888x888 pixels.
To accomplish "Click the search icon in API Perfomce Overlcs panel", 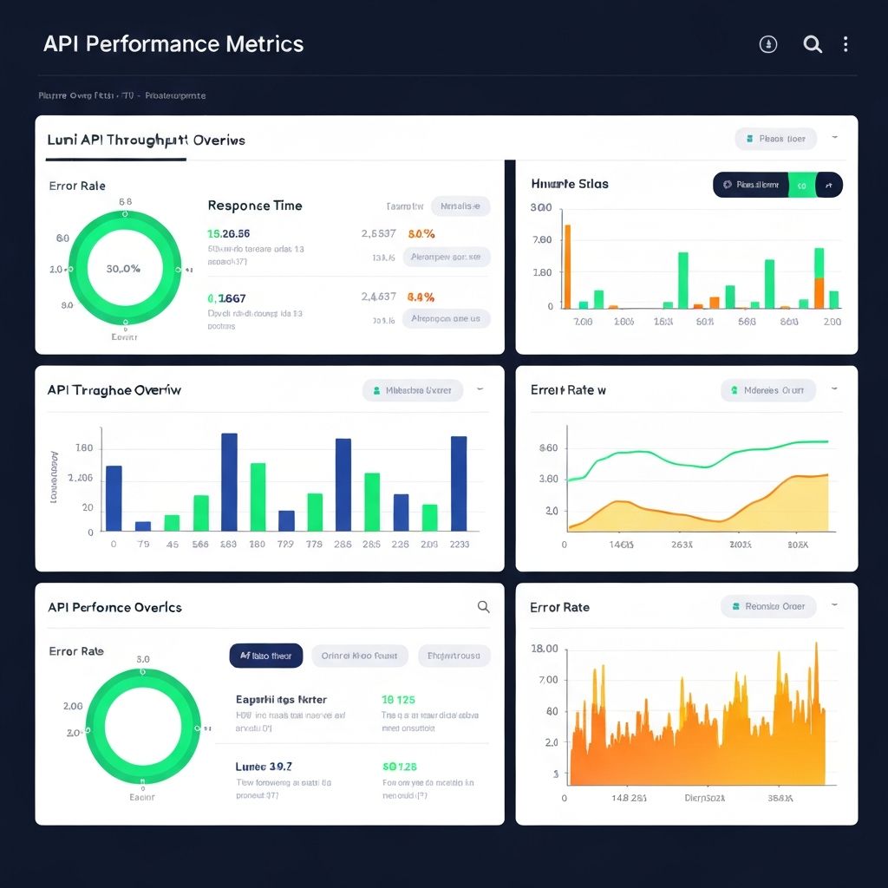I will pos(484,607).
